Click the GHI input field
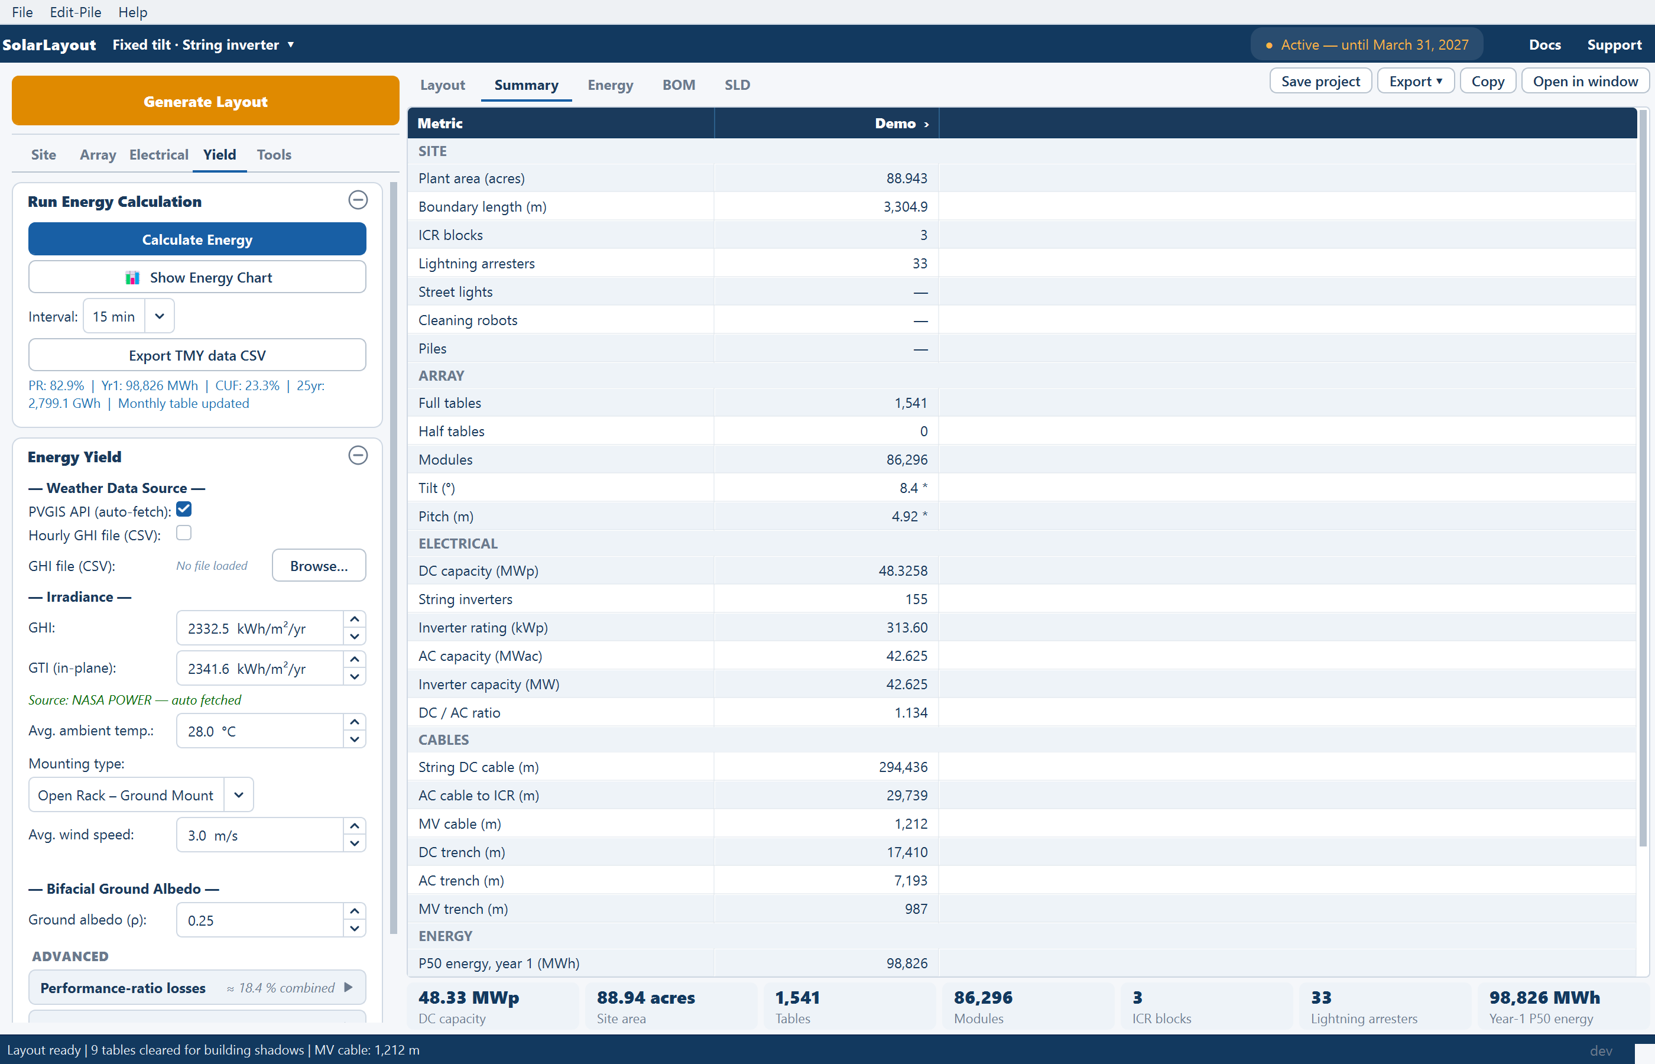The image size is (1655, 1064). pos(259,628)
